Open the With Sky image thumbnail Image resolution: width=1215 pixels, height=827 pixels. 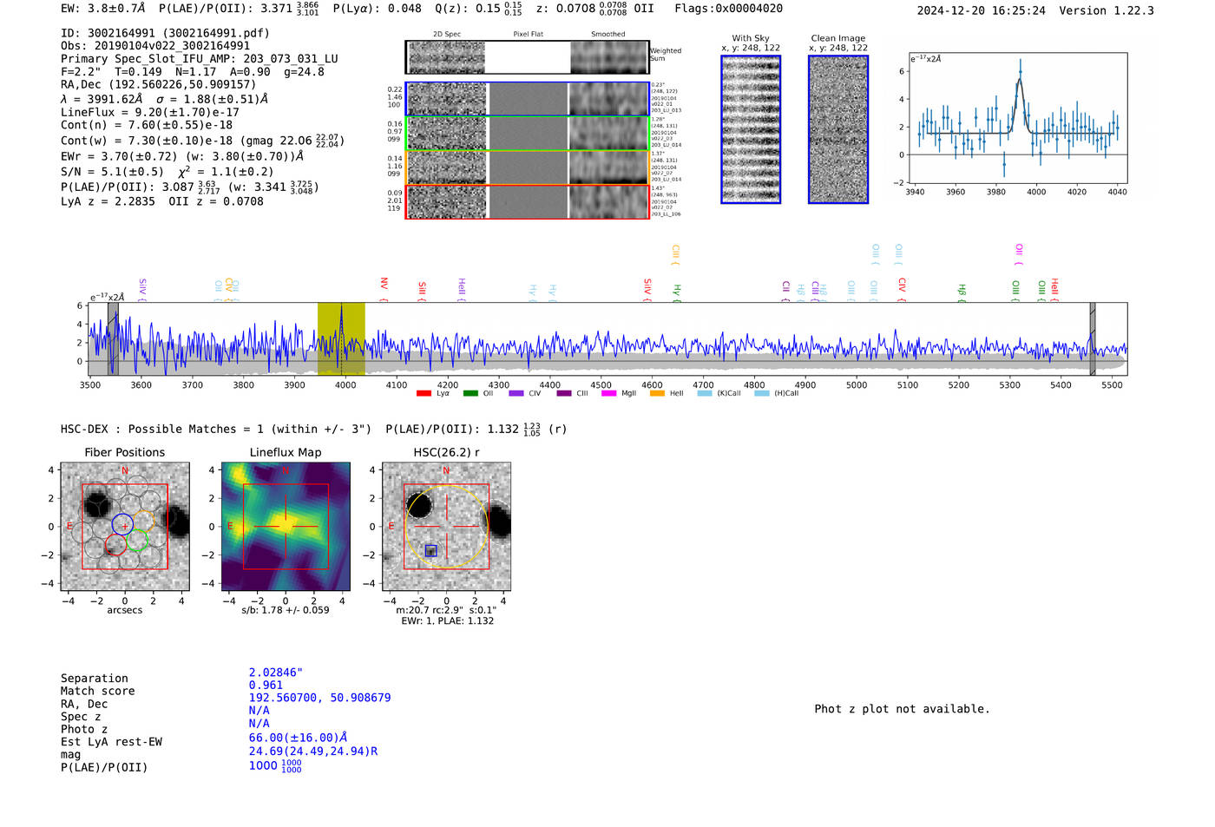pyautogui.click(x=751, y=129)
